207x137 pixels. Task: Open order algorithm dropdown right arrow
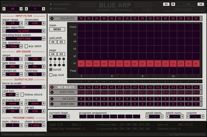pos(43,31)
